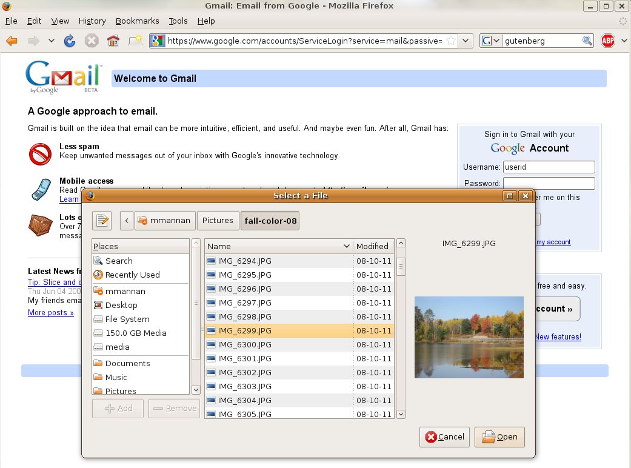Open the address bar URL history dropdown
Screen dimensions: 631x468
point(465,41)
